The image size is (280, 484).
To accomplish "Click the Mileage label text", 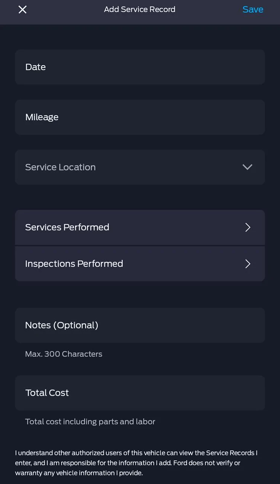I will click(x=42, y=117).
